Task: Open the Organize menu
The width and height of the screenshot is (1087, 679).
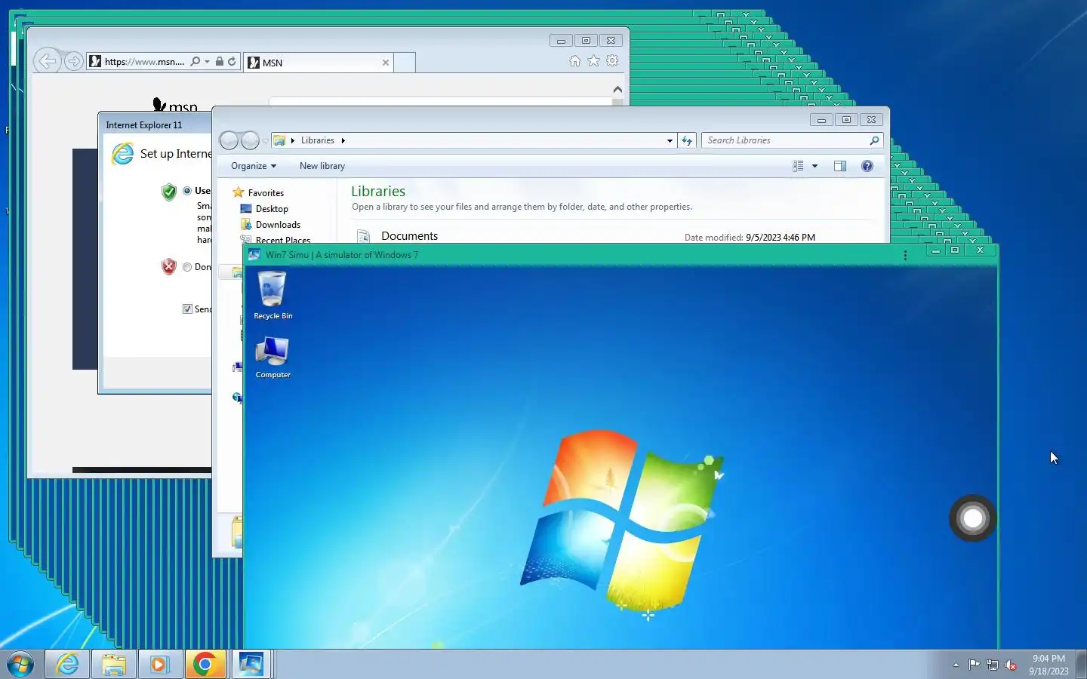Action: [x=254, y=166]
